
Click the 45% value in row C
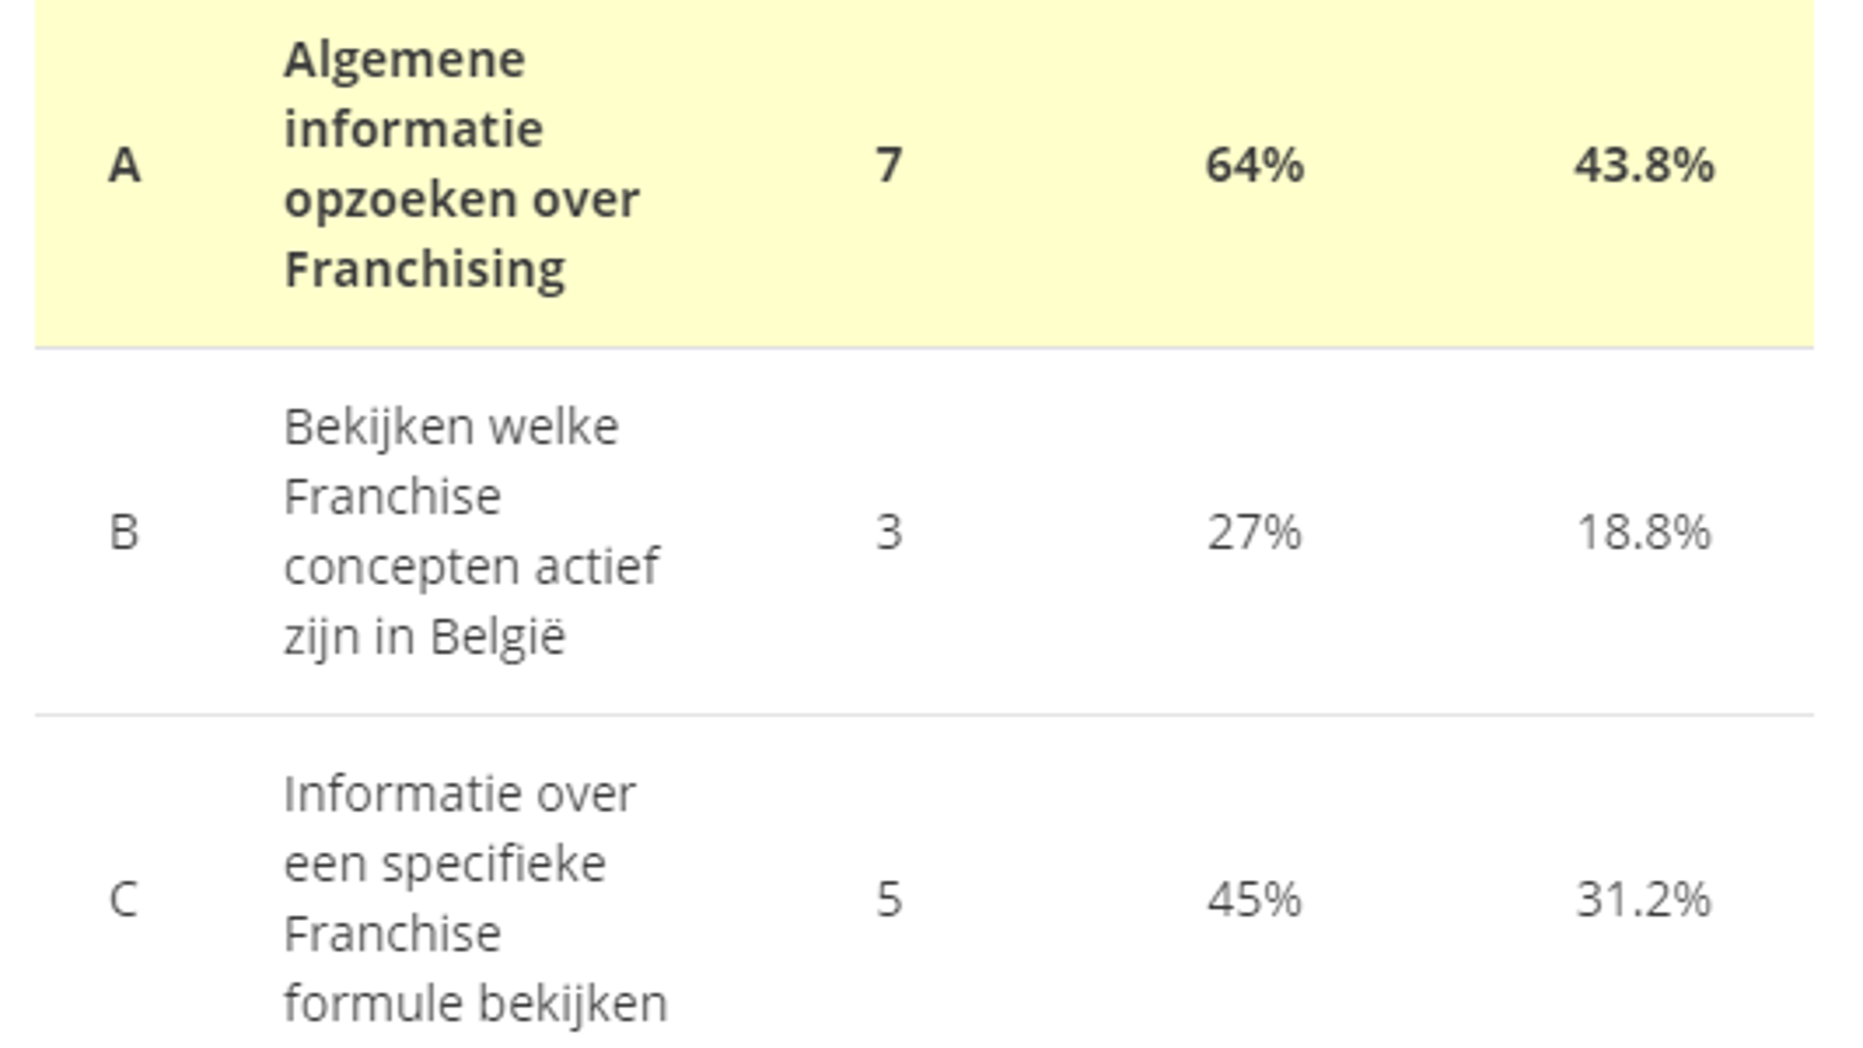pyautogui.click(x=1254, y=899)
